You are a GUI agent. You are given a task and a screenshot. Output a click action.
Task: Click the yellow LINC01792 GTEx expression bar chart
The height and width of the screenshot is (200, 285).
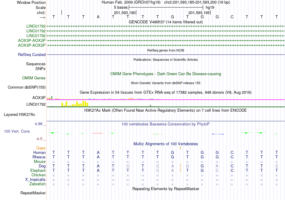(x=103, y=104)
